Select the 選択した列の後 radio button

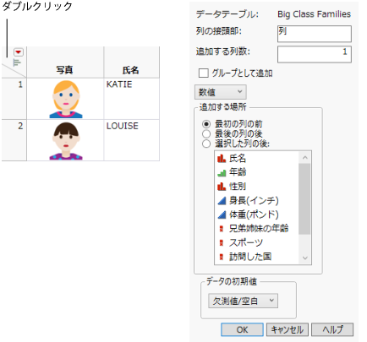pyautogui.click(x=206, y=144)
